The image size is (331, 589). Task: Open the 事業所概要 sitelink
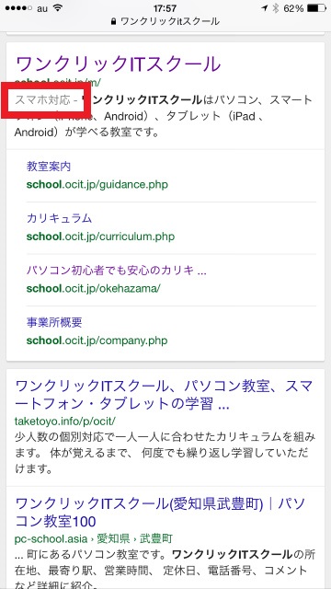[54, 322]
